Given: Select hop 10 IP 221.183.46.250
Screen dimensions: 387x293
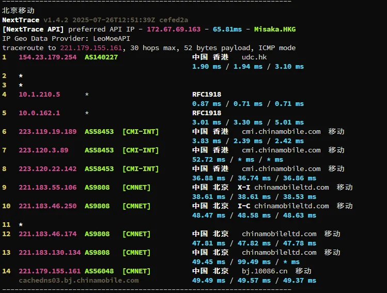Looking at the screenshot, I should (48, 206).
